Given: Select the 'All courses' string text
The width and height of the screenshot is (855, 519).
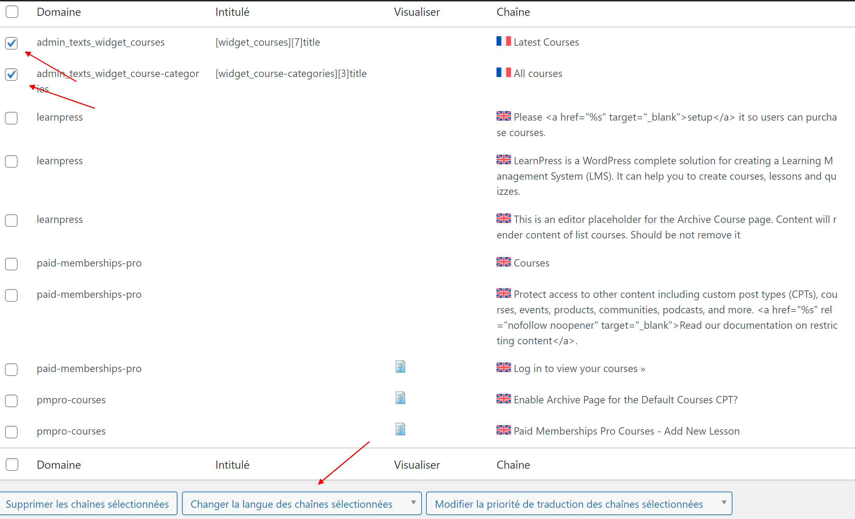Looking at the screenshot, I should click(x=538, y=73).
